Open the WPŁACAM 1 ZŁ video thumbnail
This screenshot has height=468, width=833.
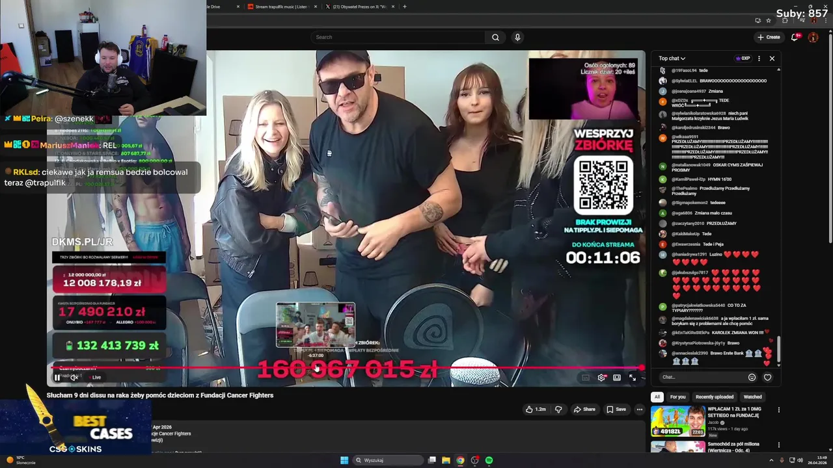pyautogui.click(x=678, y=421)
